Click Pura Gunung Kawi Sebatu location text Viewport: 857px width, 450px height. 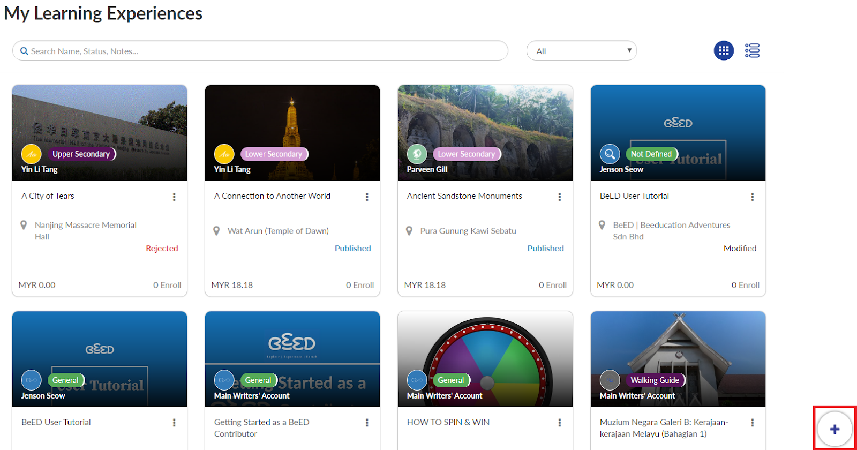click(468, 231)
